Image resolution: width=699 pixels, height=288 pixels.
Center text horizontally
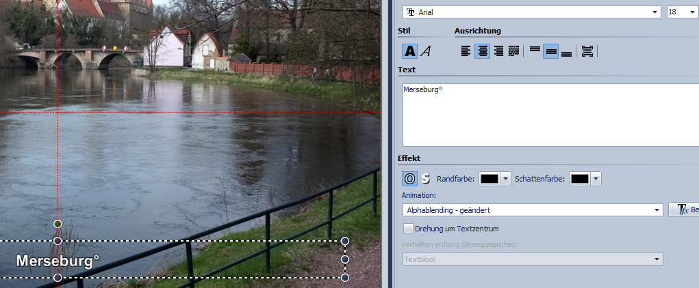[x=482, y=51]
